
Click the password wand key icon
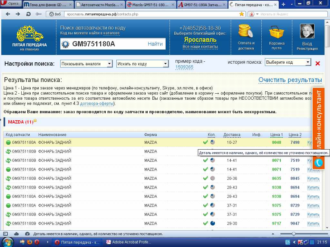pyautogui.click(x=39, y=14)
